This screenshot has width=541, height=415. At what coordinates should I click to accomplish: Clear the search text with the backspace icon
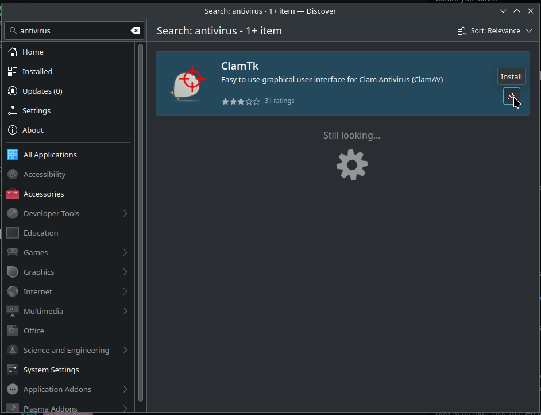(135, 30)
